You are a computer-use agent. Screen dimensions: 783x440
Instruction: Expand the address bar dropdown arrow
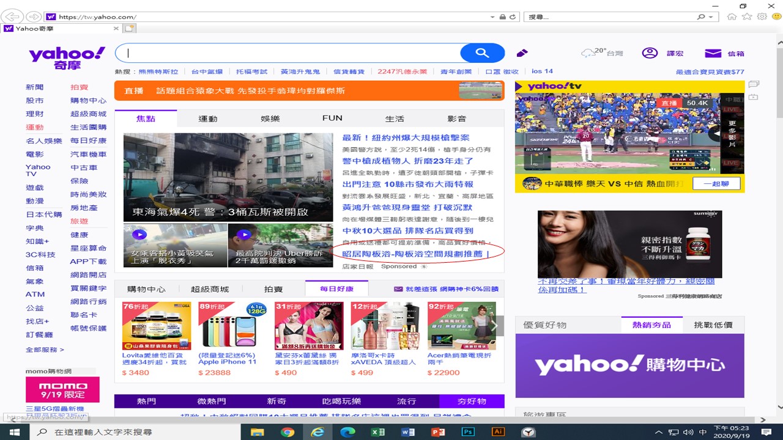[491, 17]
